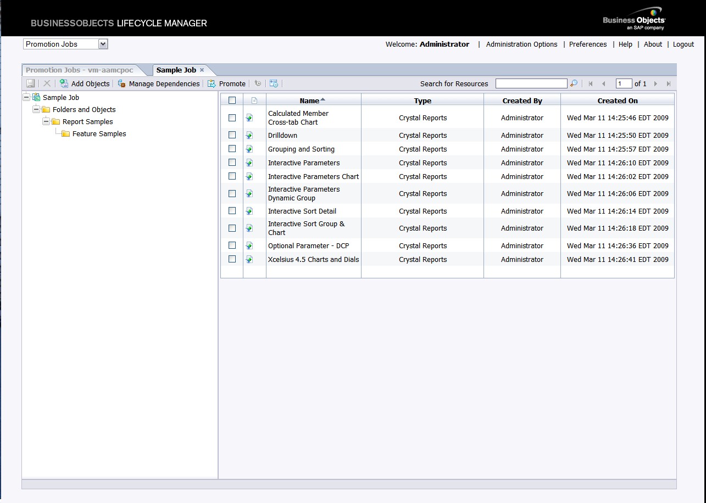Screen dimensions: 706x503
Task: Check the box for Optional Parameter - DCP
Action: (x=232, y=245)
